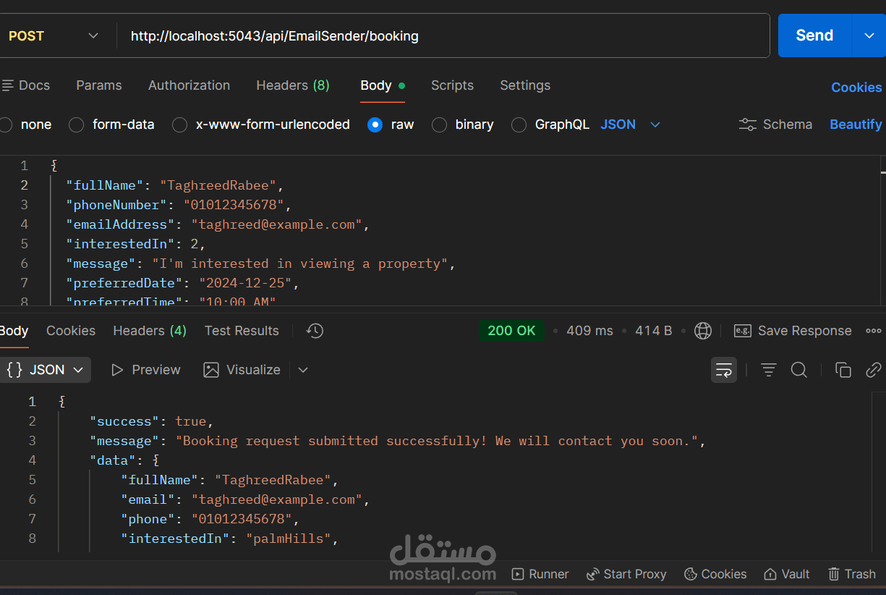Open the Headers (8) request tab

[x=293, y=85]
